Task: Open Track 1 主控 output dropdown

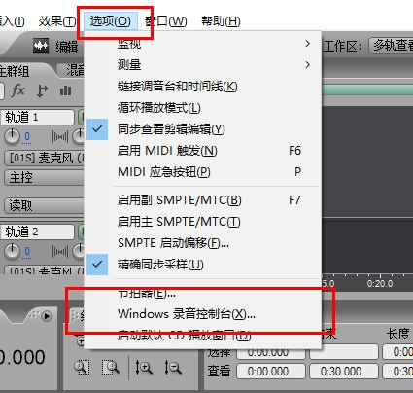Action: 44,178
